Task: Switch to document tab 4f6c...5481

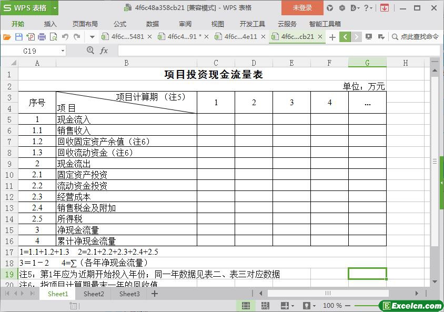Action: [127, 36]
